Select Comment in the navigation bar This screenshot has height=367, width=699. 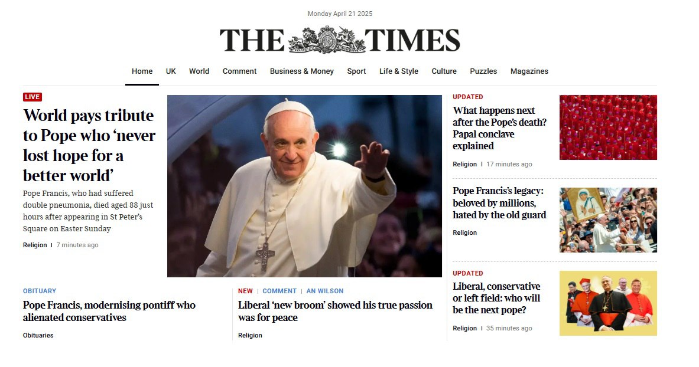239,71
